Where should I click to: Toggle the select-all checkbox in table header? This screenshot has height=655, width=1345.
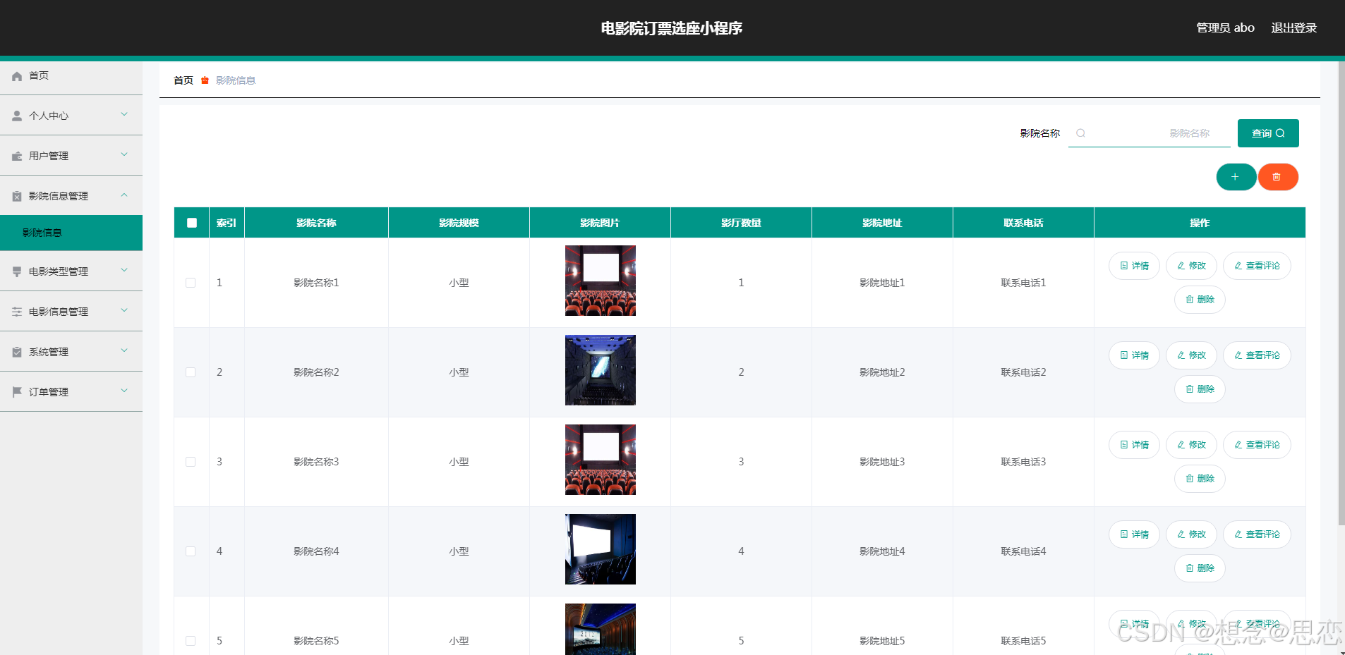(x=192, y=223)
